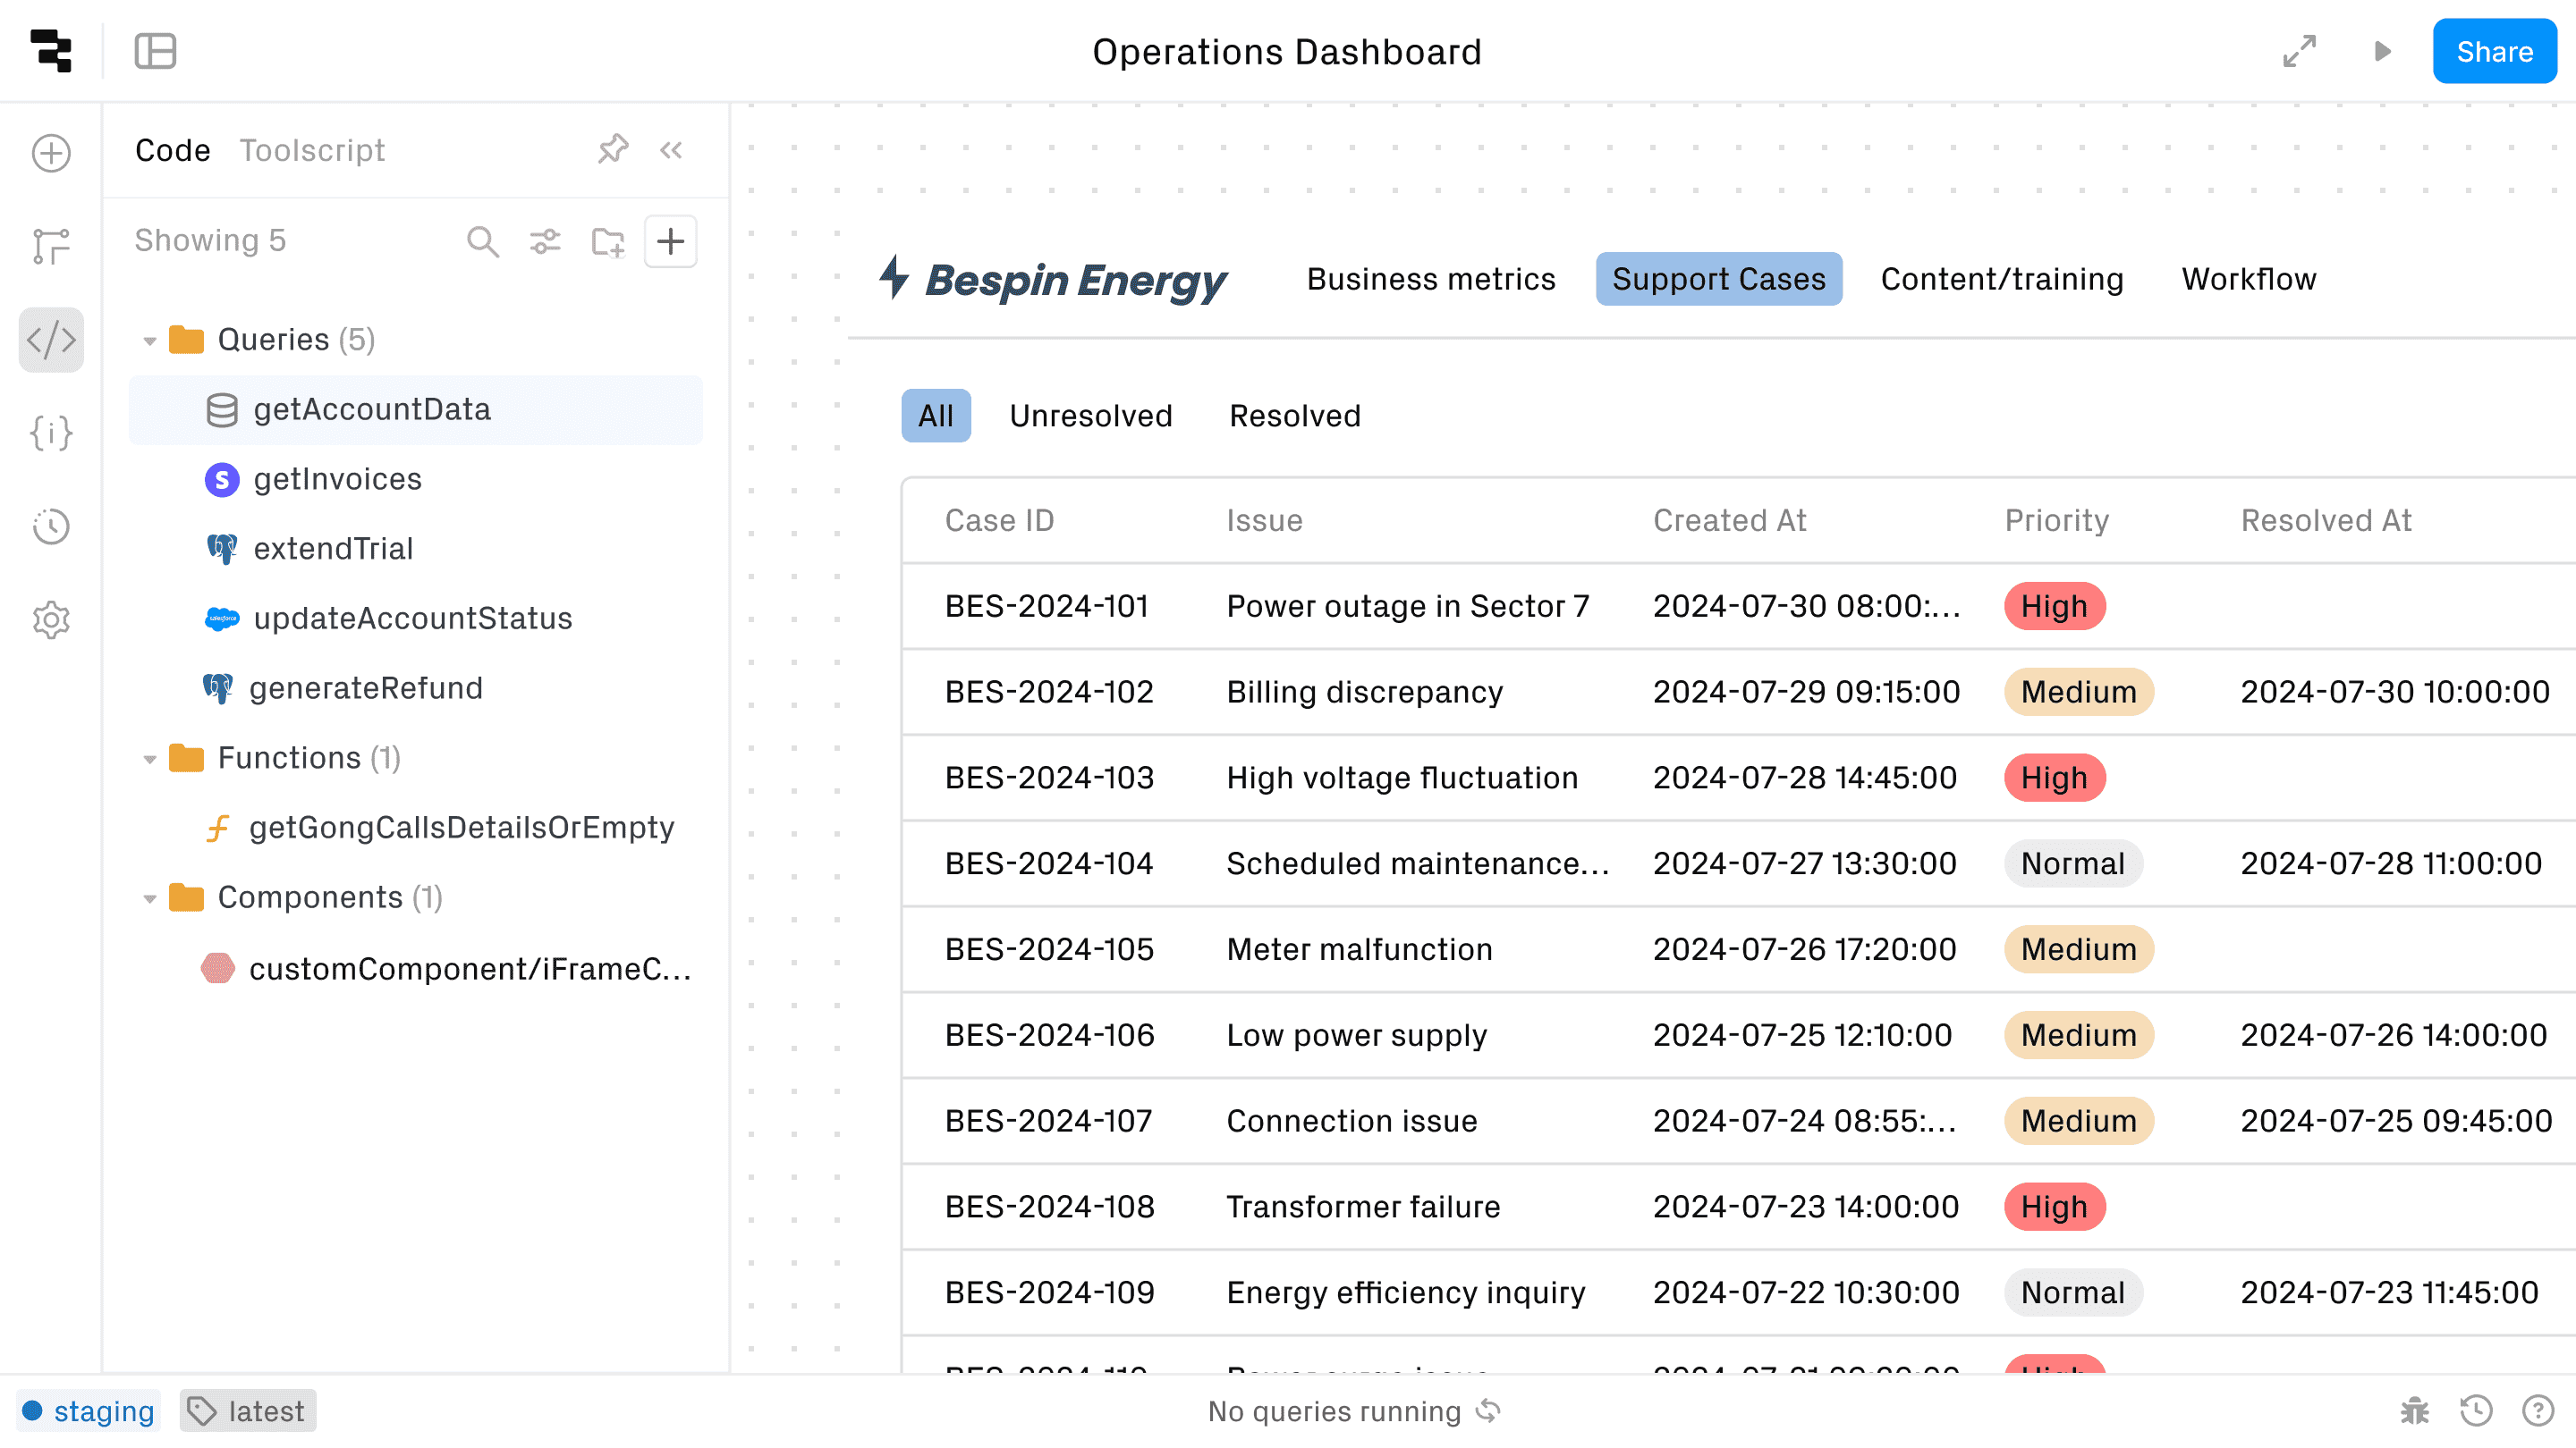The image size is (2576, 1448).
Task: Collapse the Queries folder arrow
Action: (149, 341)
